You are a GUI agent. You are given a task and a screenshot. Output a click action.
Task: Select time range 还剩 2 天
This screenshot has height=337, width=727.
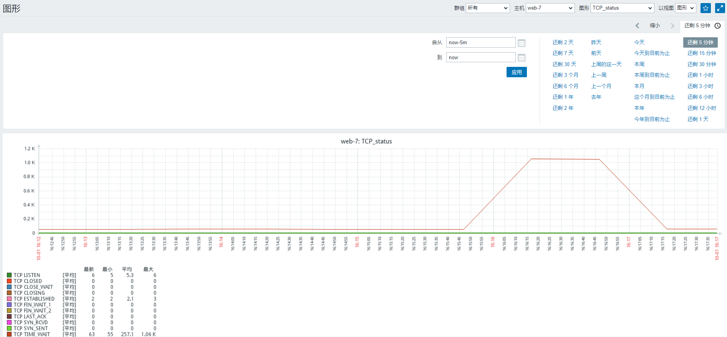pyautogui.click(x=563, y=42)
